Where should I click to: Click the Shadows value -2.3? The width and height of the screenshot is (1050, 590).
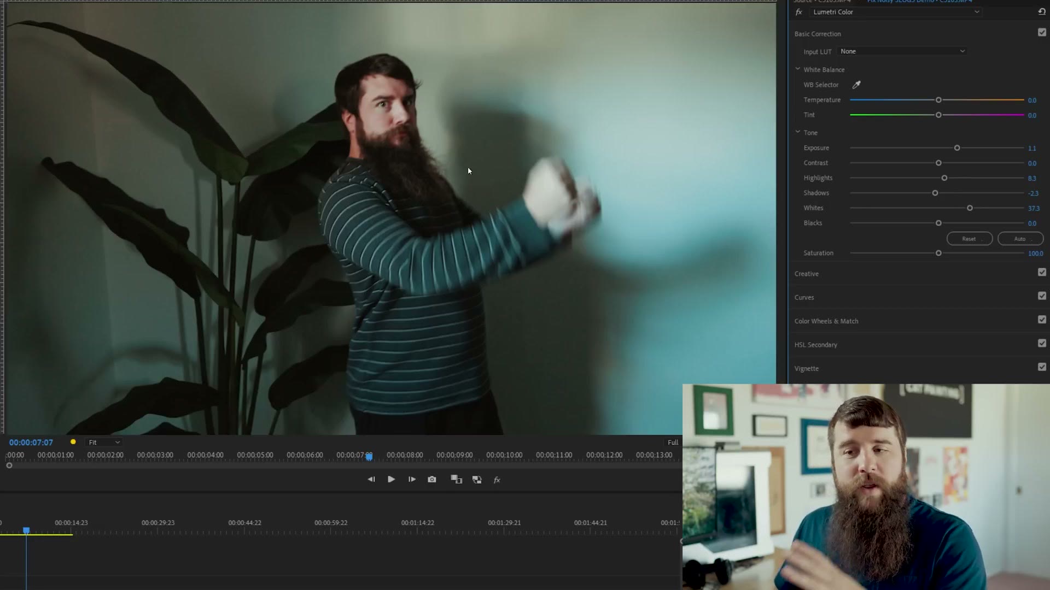point(1033,193)
